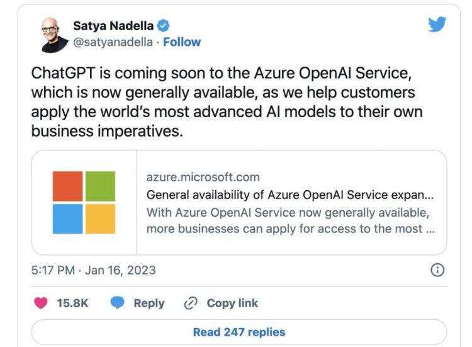Click the link card description text
Screen dimensions: 472x347
(x=289, y=220)
